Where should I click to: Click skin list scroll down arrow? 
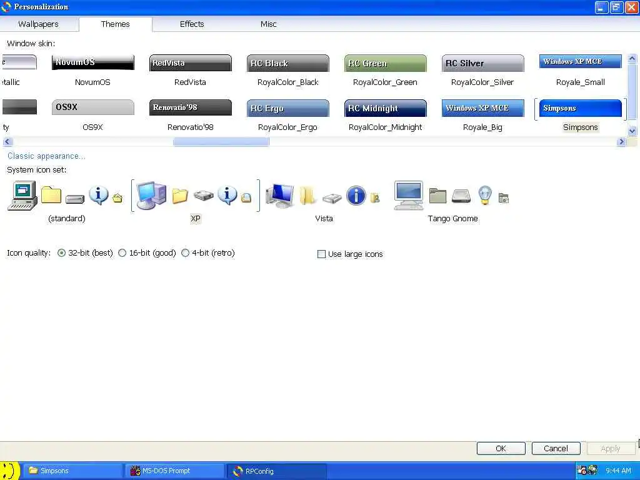point(632,131)
